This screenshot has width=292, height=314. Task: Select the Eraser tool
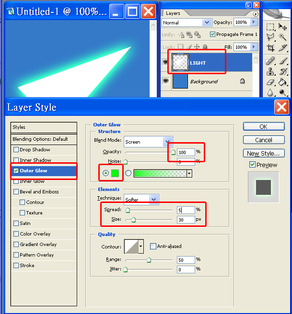(270, 82)
